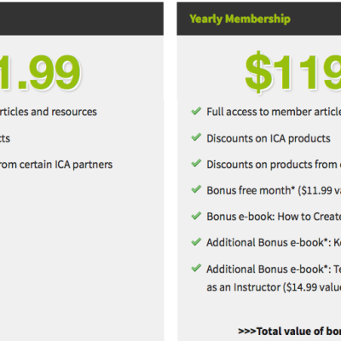Click checkmark beside second Additional Bonus e-book
This screenshot has height=341, width=341.
point(196,268)
